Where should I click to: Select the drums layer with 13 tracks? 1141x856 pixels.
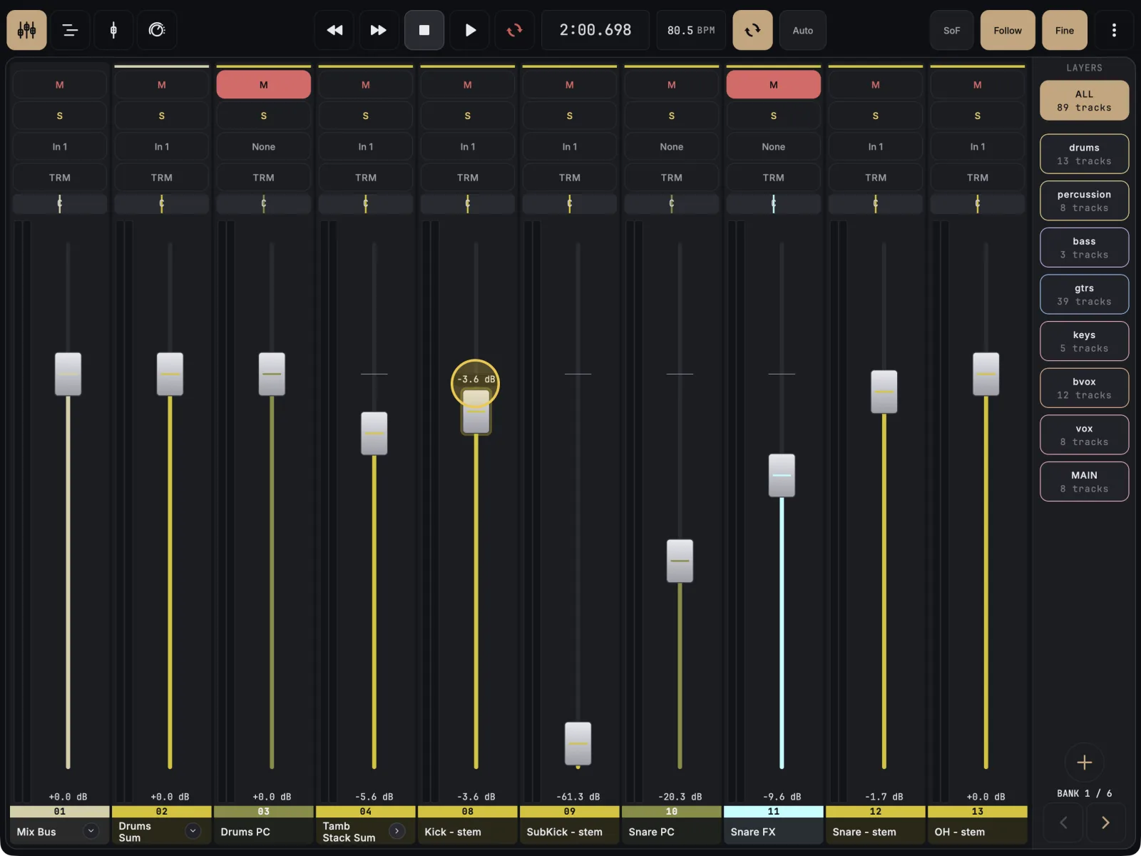(x=1084, y=154)
